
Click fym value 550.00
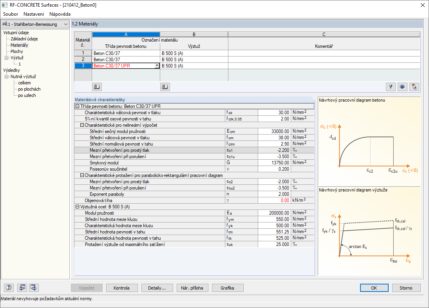274,219
